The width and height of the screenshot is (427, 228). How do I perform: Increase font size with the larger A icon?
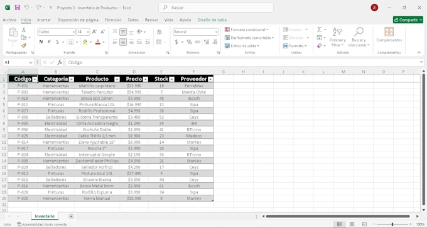(94, 32)
